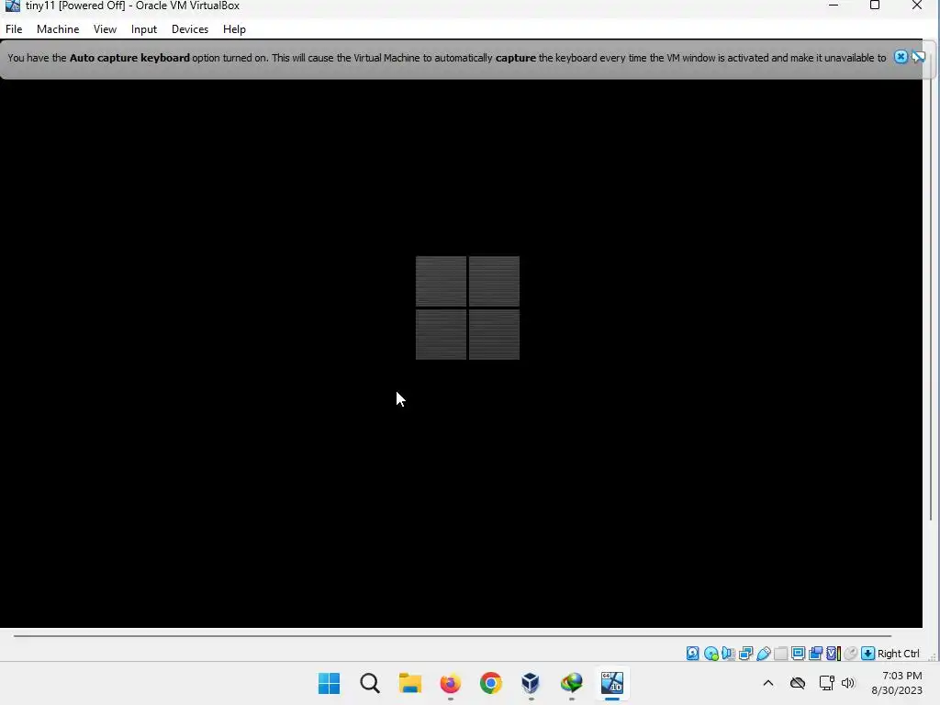Switch to Internet Download Manager in taskbar
This screenshot has width=940, height=705.
[x=571, y=683]
